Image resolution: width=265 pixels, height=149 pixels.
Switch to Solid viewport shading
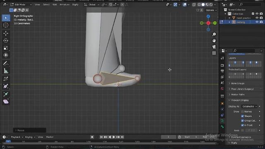pyautogui.click(x=203, y=5)
